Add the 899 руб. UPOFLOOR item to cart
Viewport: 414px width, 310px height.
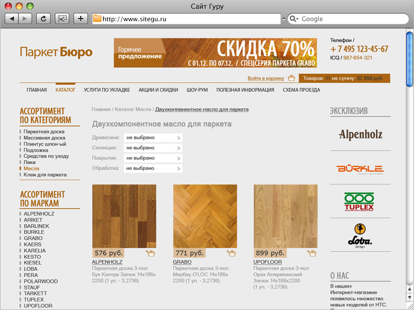312,253
